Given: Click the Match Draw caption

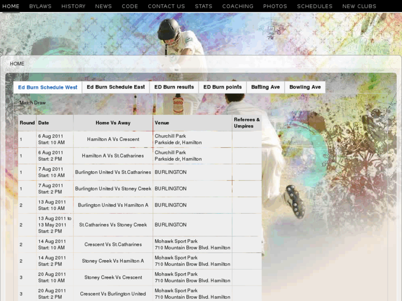Looking at the screenshot, I should (x=33, y=103).
